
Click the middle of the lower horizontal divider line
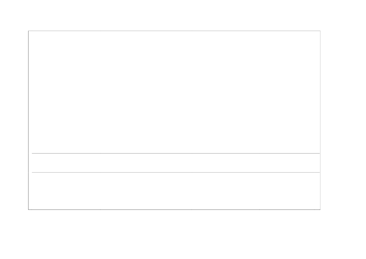[176, 172]
